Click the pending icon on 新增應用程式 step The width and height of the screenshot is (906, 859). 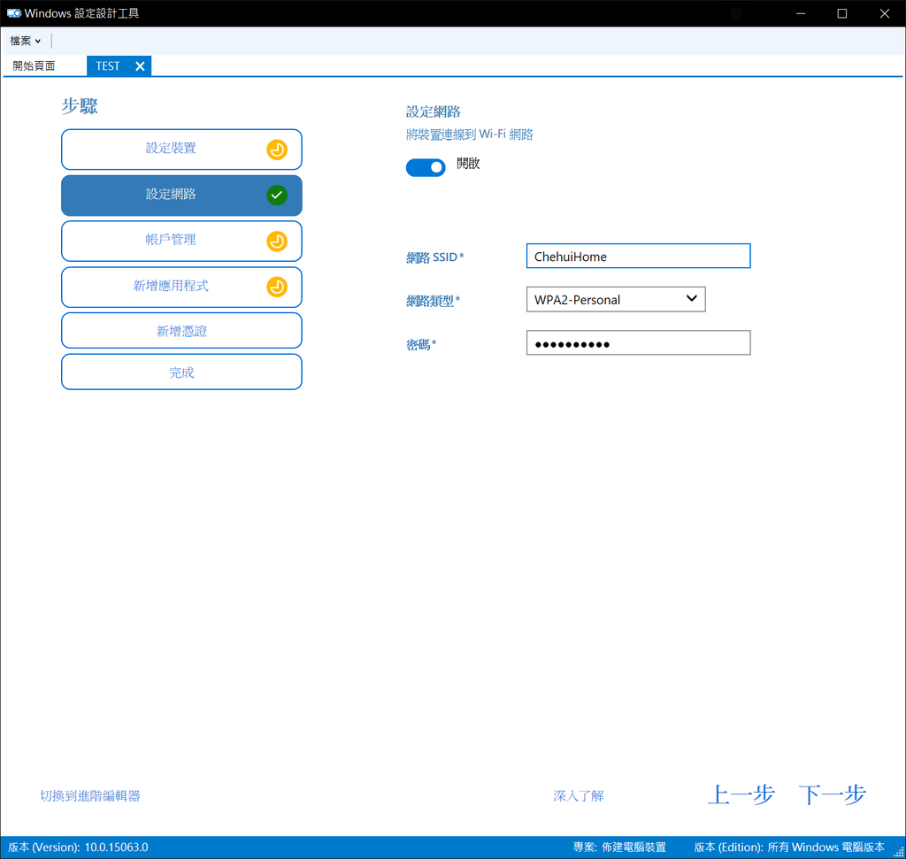pyautogui.click(x=277, y=287)
